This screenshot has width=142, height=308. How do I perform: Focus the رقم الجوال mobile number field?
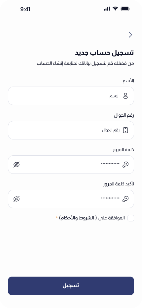click(71, 130)
